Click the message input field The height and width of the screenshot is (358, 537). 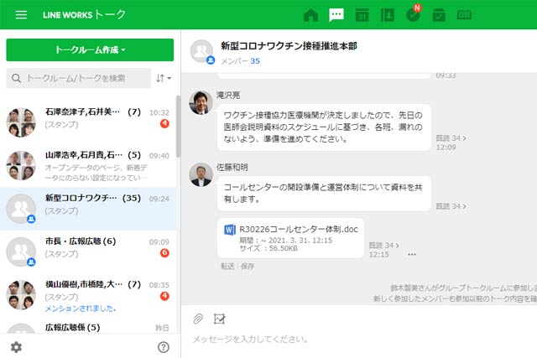pos(359,340)
